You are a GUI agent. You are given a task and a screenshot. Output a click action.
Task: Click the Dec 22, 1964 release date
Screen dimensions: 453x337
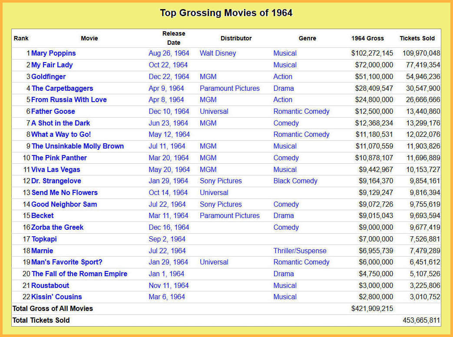(169, 76)
